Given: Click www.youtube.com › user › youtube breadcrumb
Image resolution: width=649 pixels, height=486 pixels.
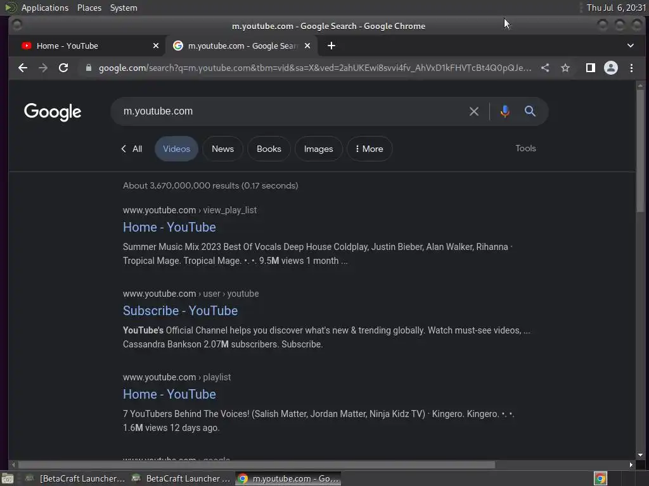Looking at the screenshot, I should pyautogui.click(x=191, y=294).
